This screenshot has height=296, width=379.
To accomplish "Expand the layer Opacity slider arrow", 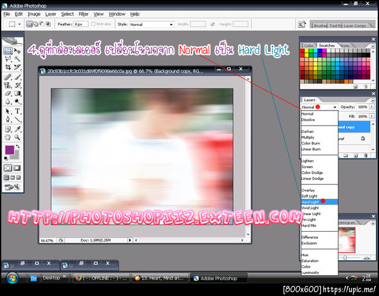I will (372, 107).
